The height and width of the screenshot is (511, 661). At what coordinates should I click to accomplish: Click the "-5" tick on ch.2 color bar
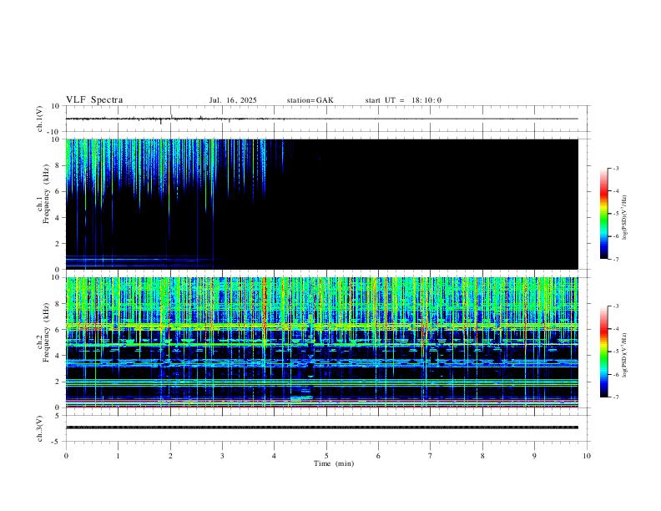[x=615, y=352]
